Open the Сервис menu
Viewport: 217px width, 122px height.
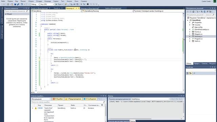56,1
